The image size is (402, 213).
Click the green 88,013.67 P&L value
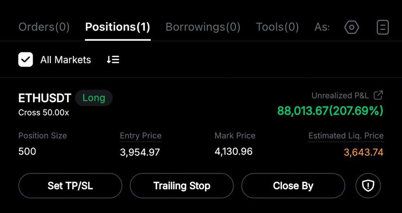(330, 111)
